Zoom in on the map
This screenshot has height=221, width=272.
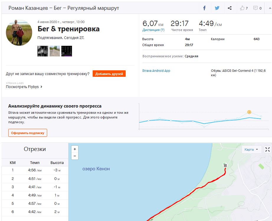coord(75,149)
